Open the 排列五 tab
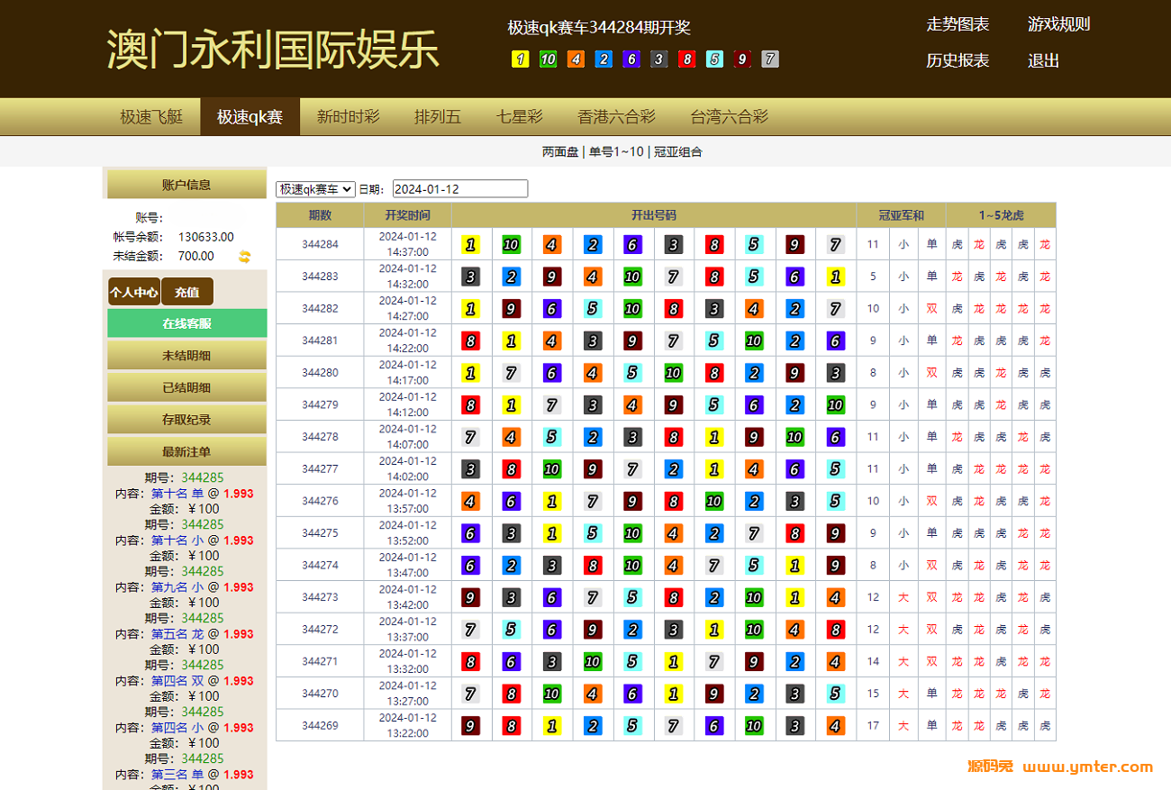This screenshot has width=1171, height=790. click(x=438, y=117)
